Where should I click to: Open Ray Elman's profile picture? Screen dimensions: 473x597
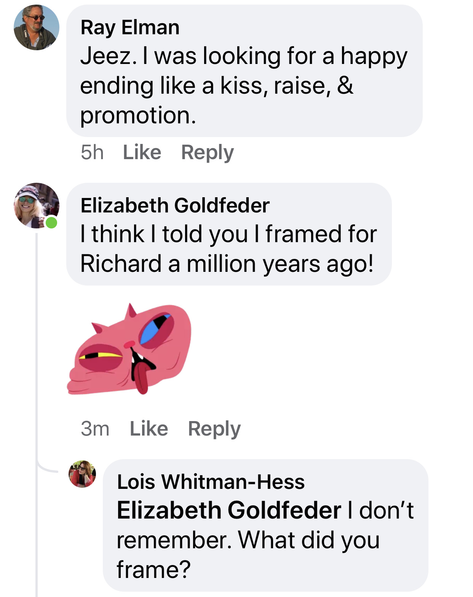point(37,27)
